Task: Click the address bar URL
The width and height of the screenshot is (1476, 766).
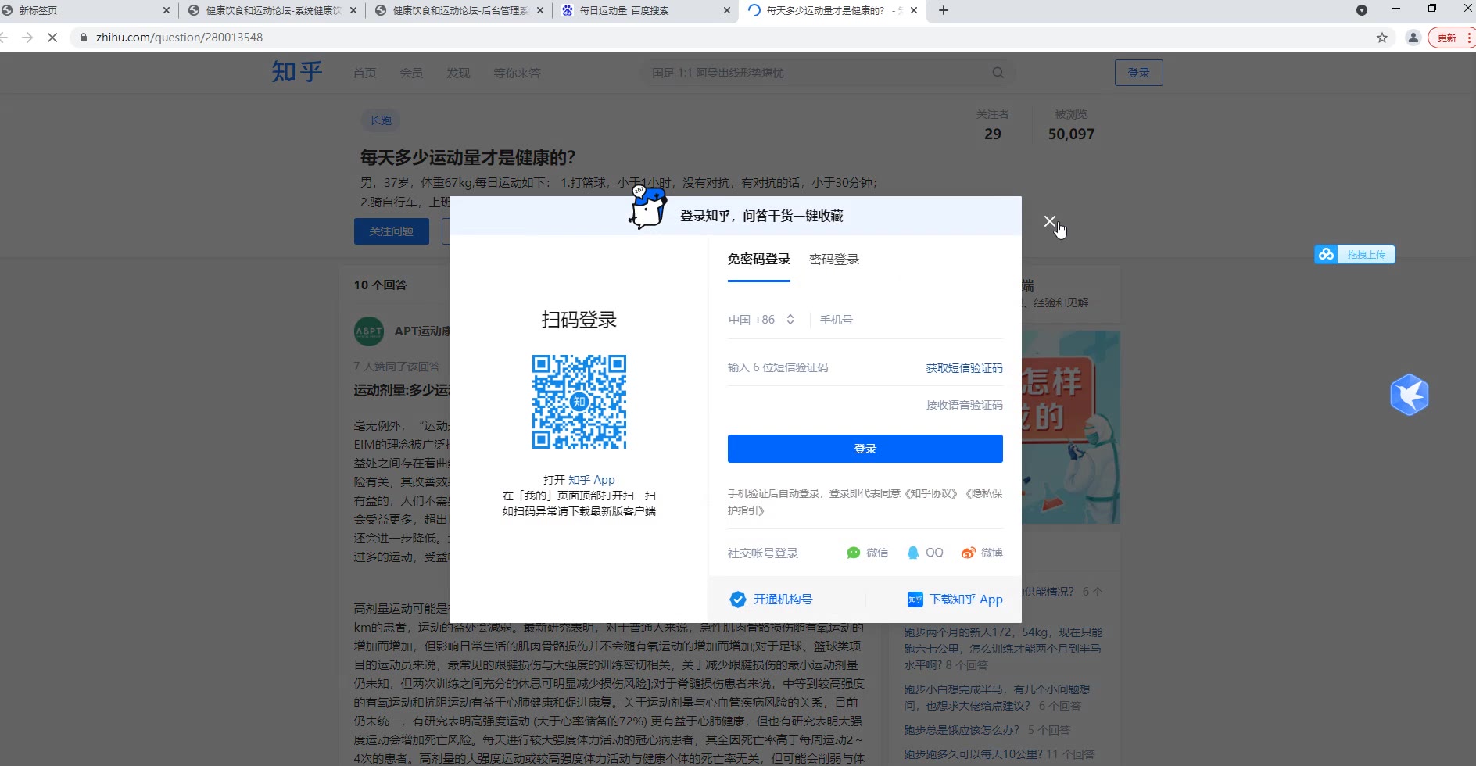Action: point(179,37)
